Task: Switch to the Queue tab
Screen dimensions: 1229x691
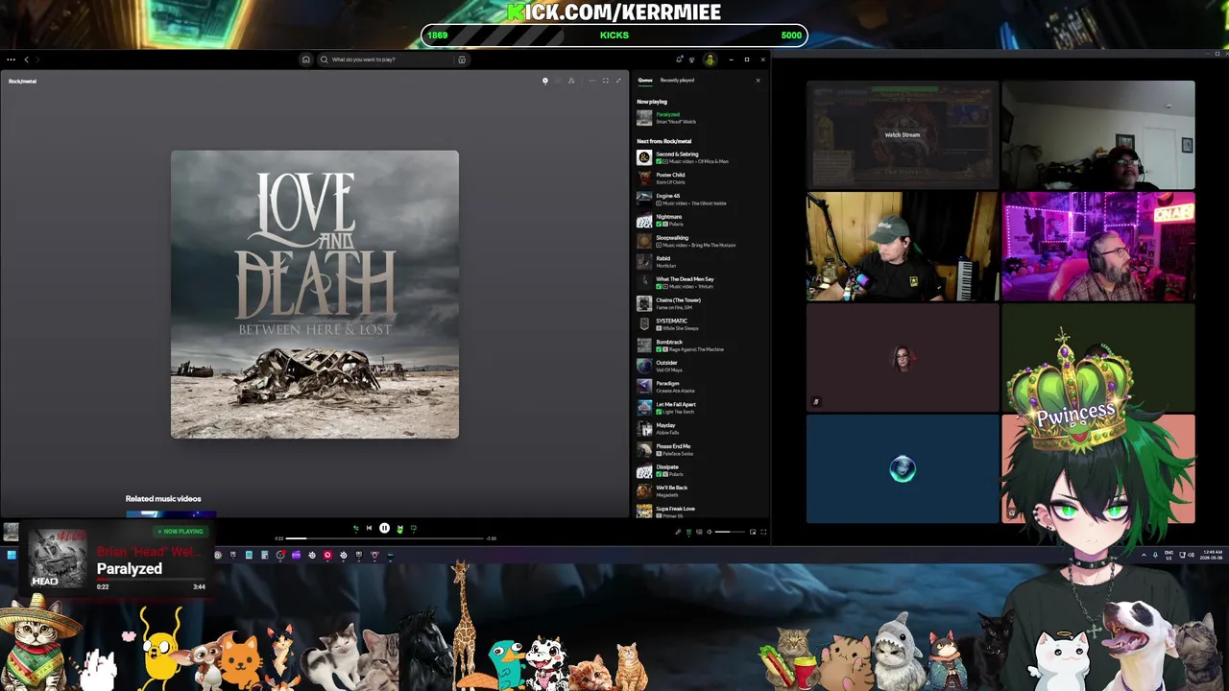Action: pos(645,81)
